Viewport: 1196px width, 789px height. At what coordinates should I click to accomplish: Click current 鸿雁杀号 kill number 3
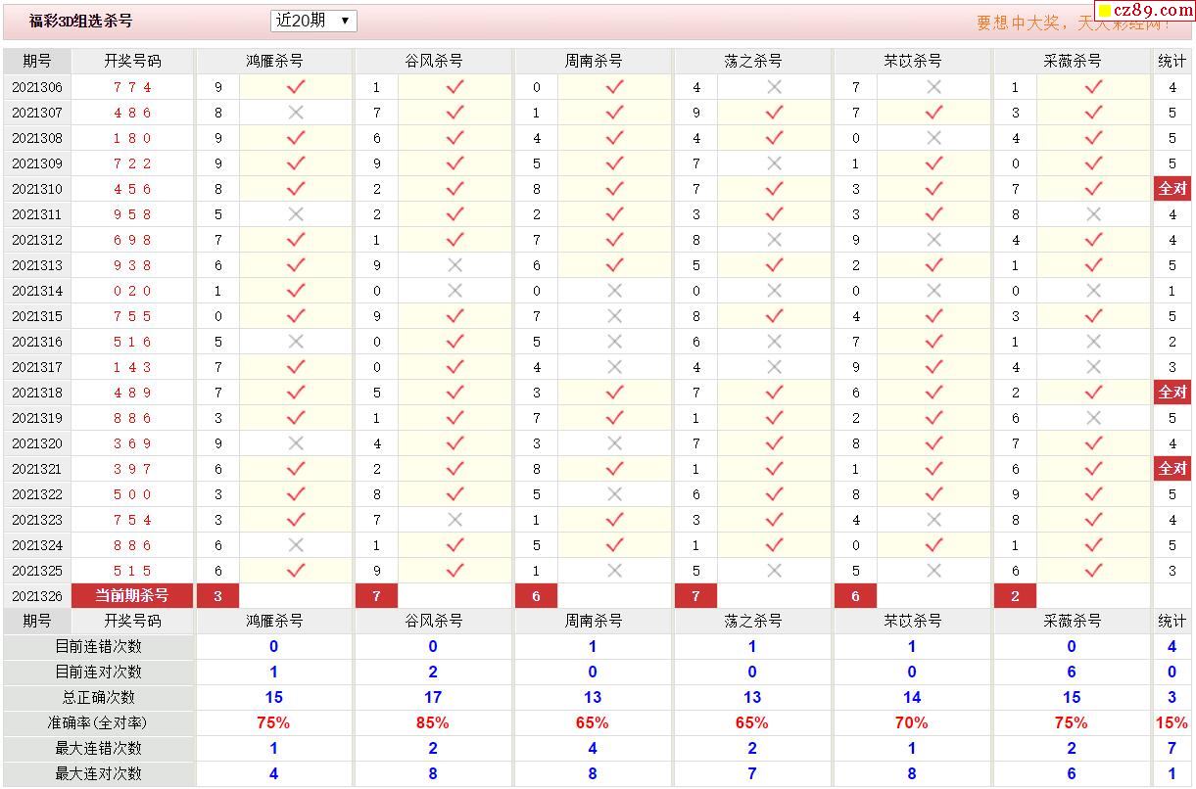[218, 596]
